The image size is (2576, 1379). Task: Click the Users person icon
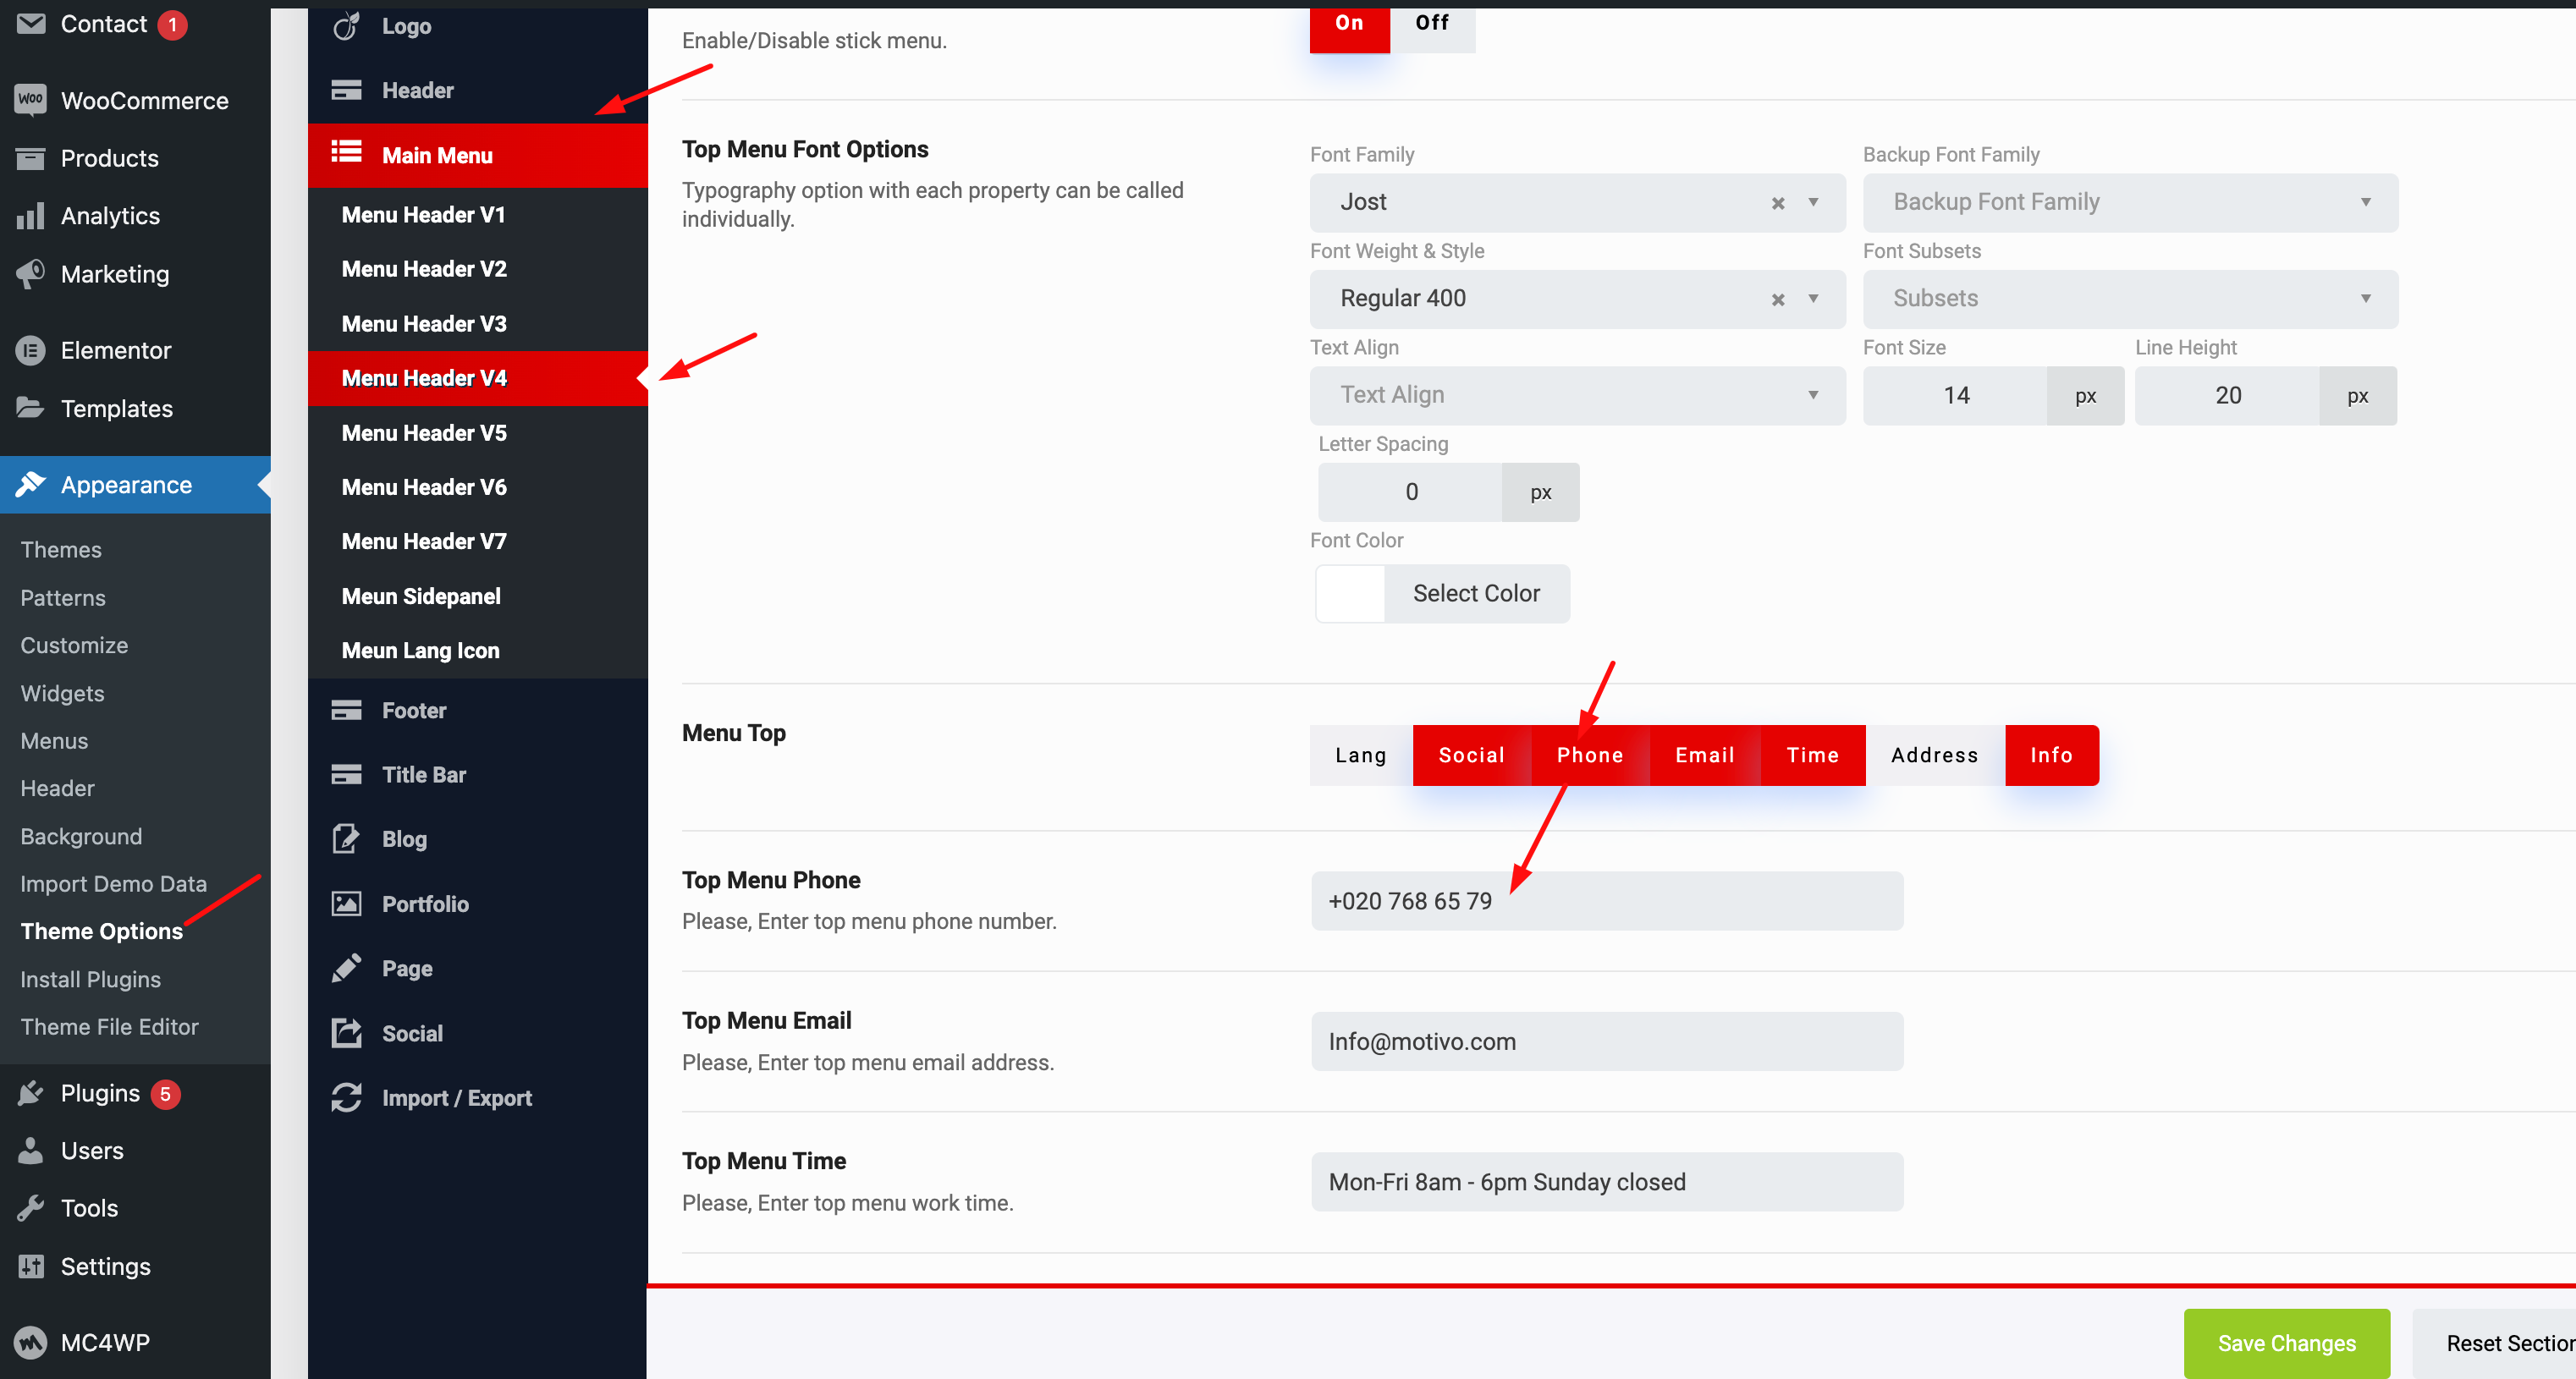31,1150
